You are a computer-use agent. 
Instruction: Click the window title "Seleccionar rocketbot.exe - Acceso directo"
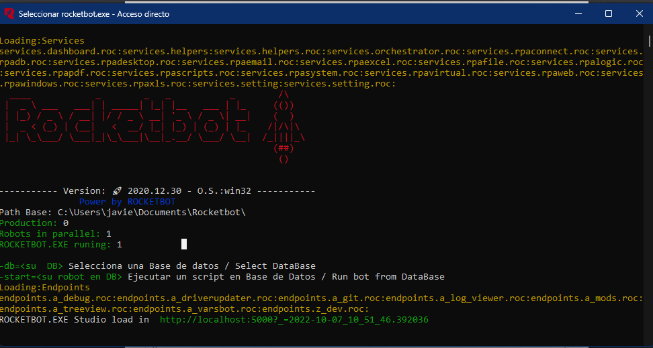(94, 13)
